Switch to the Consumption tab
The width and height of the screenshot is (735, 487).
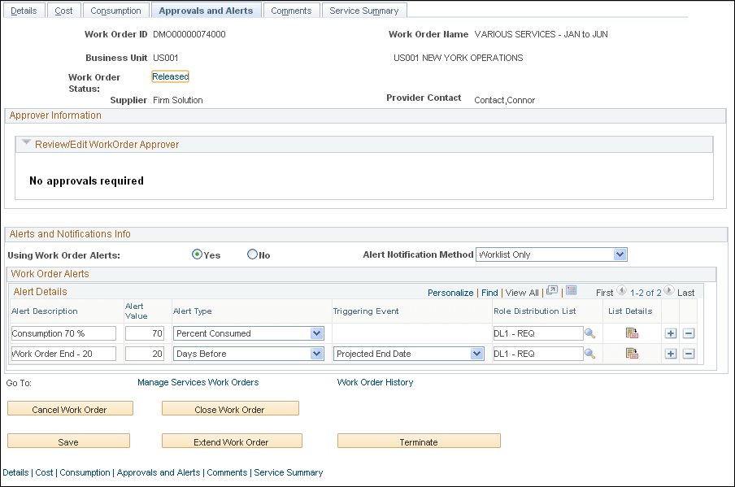pos(115,10)
